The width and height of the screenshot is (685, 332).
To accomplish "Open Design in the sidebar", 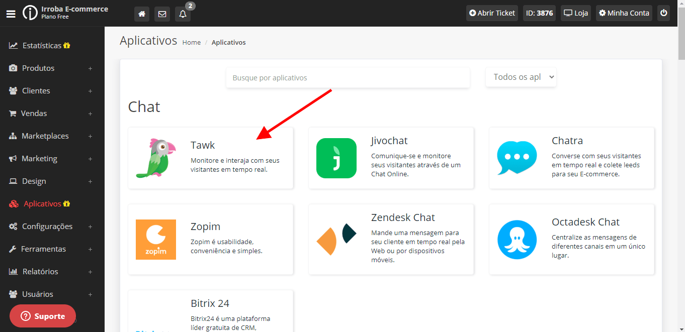I will 34,181.
